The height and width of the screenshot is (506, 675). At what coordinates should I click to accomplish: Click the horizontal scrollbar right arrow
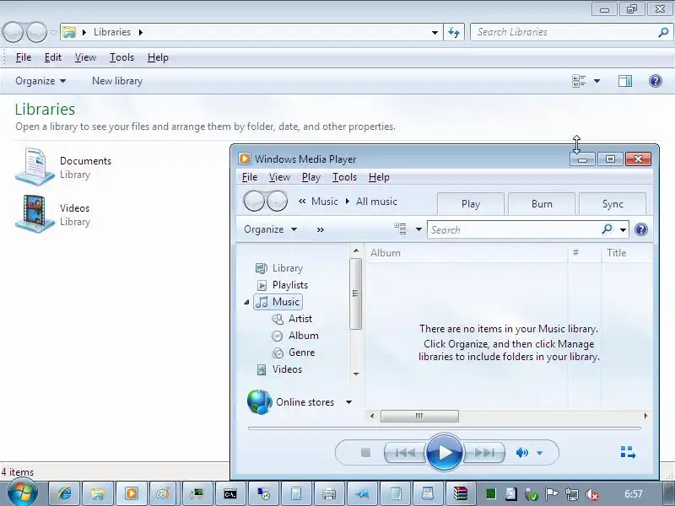click(645, 416)
